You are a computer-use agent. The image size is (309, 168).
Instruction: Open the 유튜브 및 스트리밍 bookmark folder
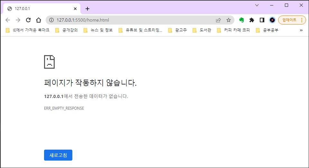(x=140, y=30)
